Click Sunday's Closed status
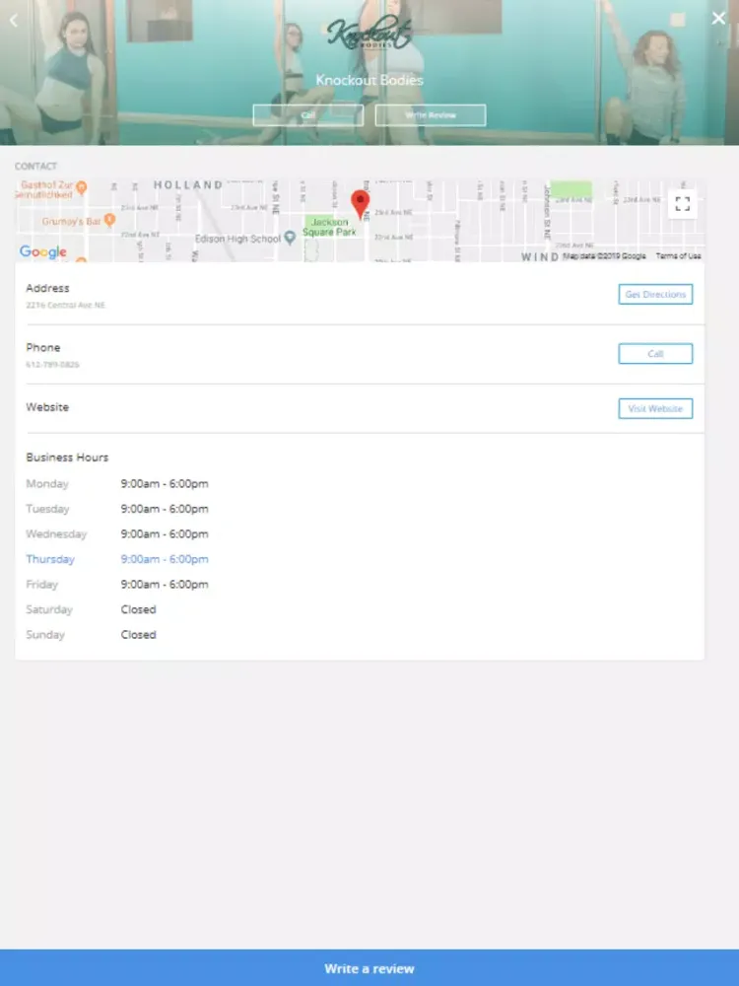Screen dimensions: 739x986 pos(138,634)
